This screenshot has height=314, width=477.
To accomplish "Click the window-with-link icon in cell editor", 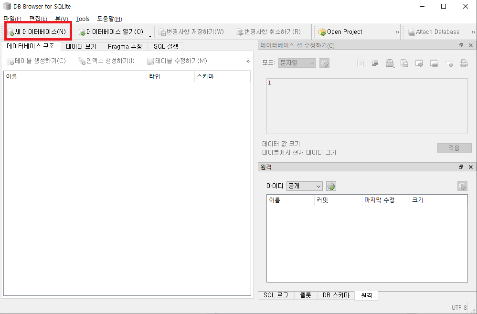I will (x=434, y=63).
